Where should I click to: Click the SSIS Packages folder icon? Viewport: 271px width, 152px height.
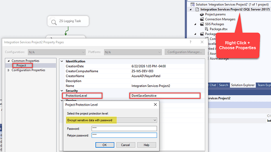[x=202, y=24]
